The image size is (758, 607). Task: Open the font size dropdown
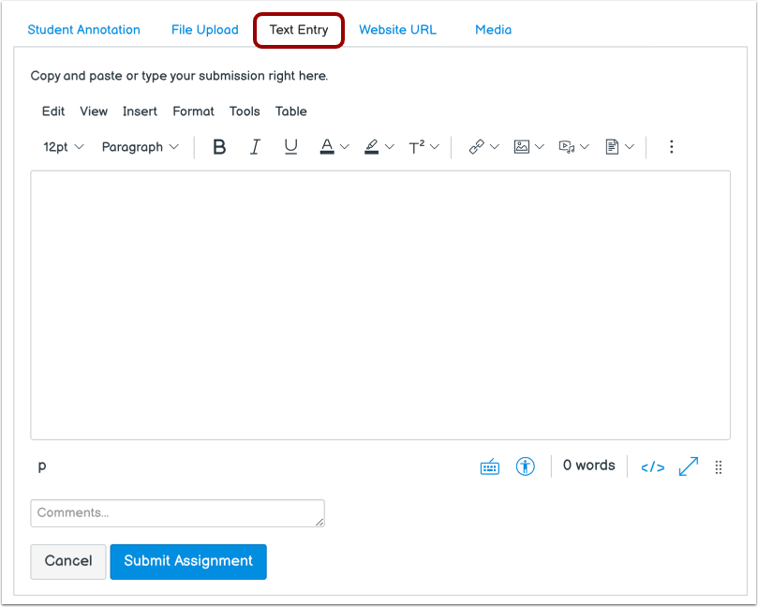point(61,146)
